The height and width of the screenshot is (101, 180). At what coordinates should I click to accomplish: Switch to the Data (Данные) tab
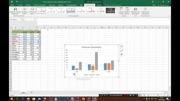[x=61, y=5]
